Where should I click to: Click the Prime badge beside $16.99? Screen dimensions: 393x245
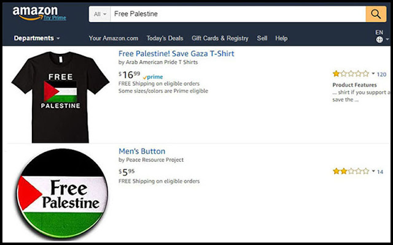(x=152, y=76)
